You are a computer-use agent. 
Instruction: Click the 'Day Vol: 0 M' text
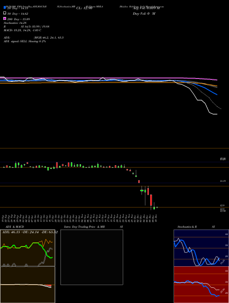pos(144,14)
